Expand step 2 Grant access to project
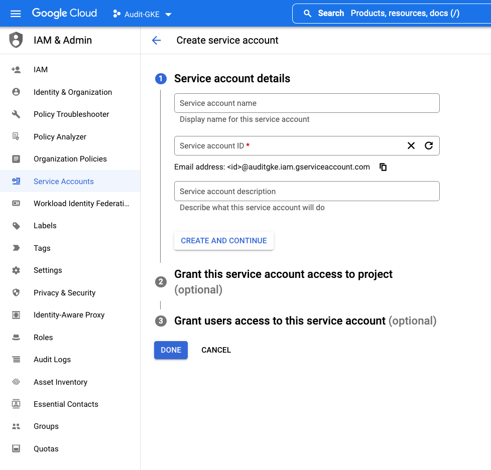 point(283,274)
